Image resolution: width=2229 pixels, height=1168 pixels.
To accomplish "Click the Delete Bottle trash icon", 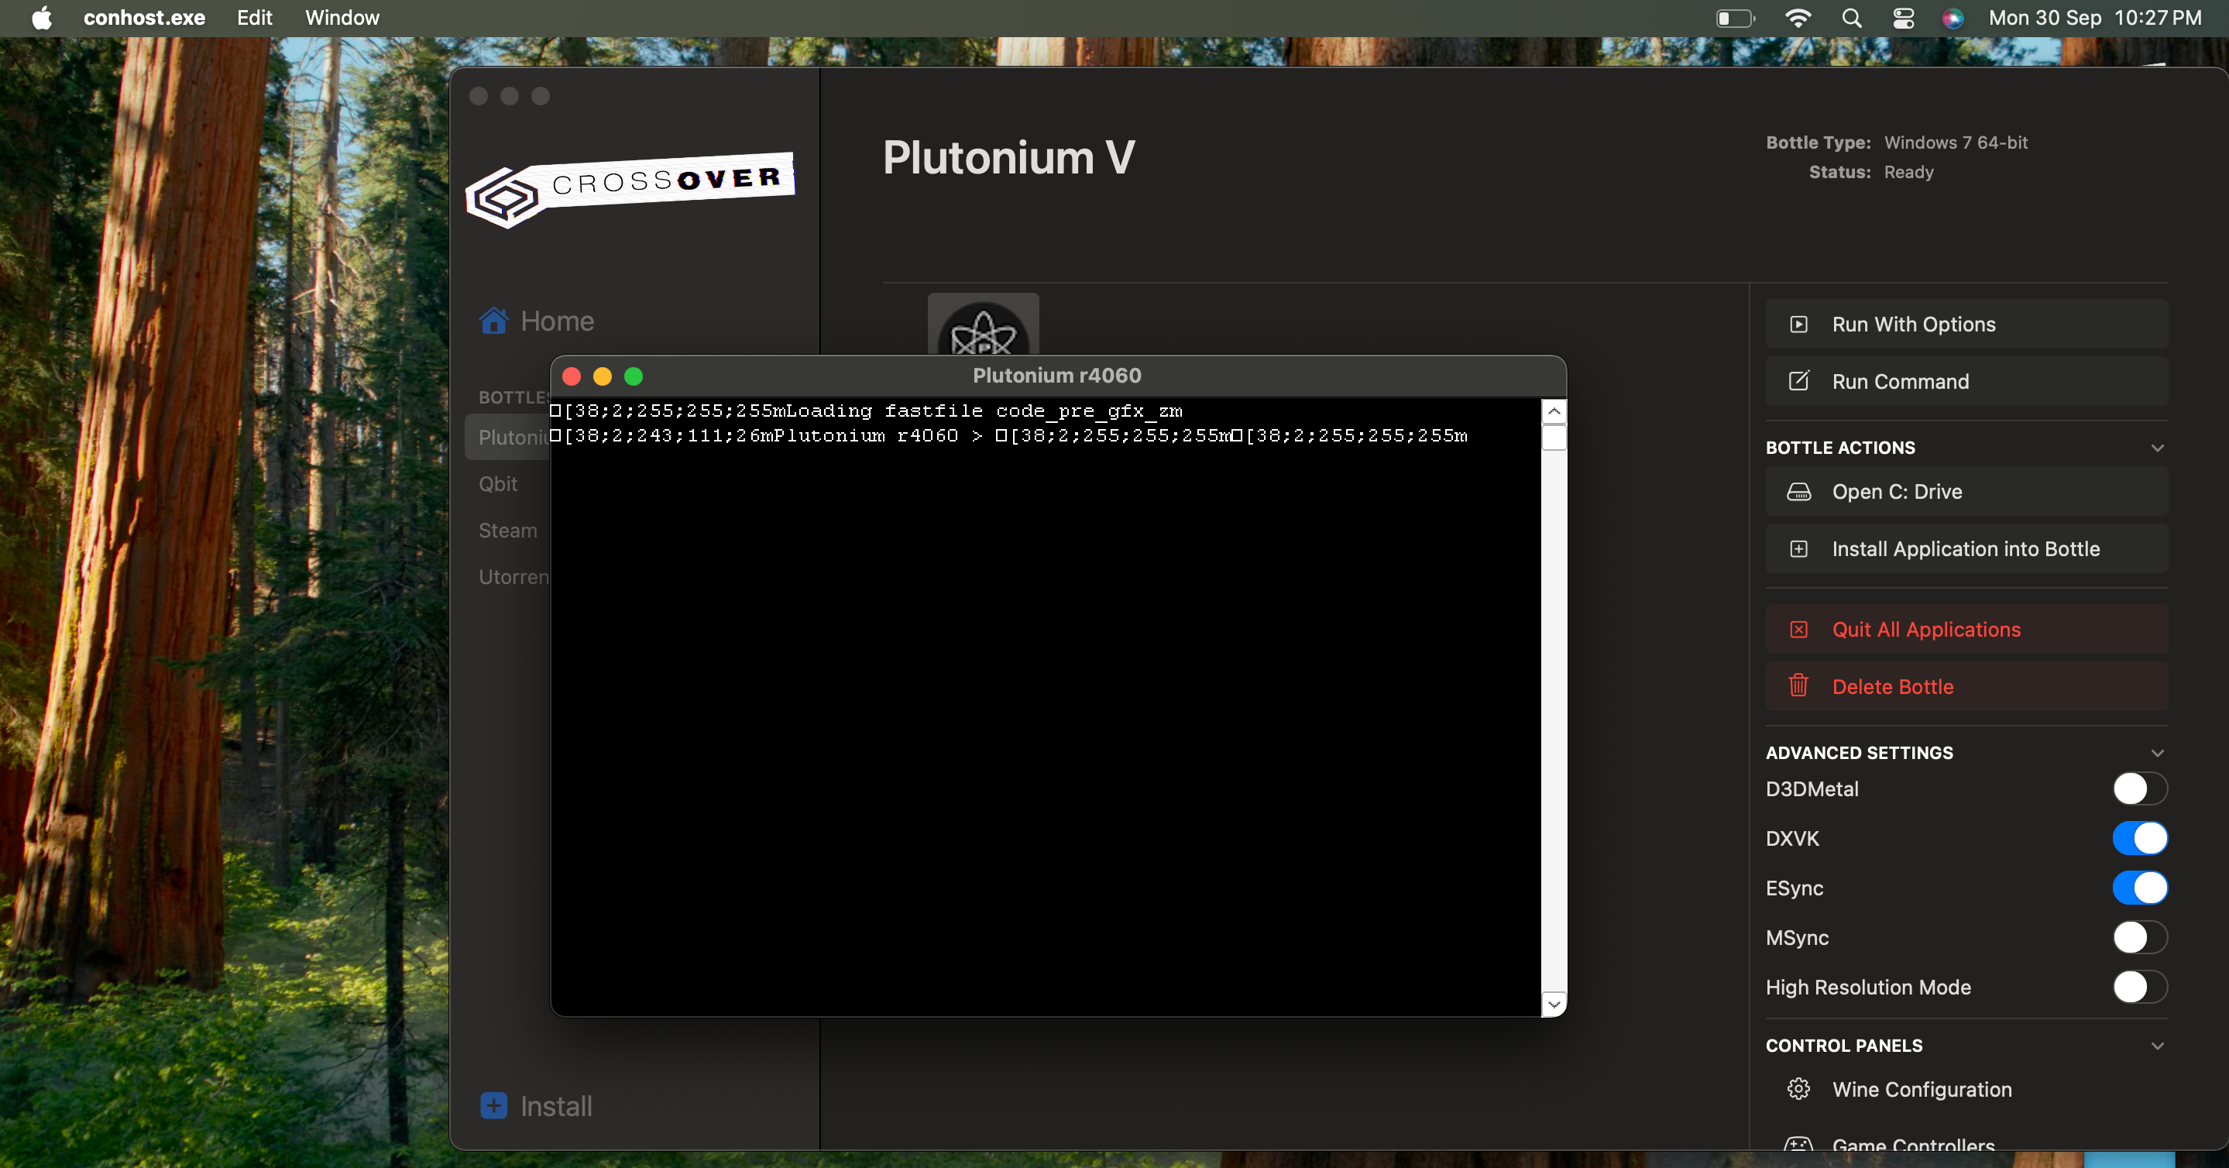I will point(1799,686).
